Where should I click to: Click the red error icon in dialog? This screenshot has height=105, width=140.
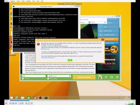pos(38,44)
